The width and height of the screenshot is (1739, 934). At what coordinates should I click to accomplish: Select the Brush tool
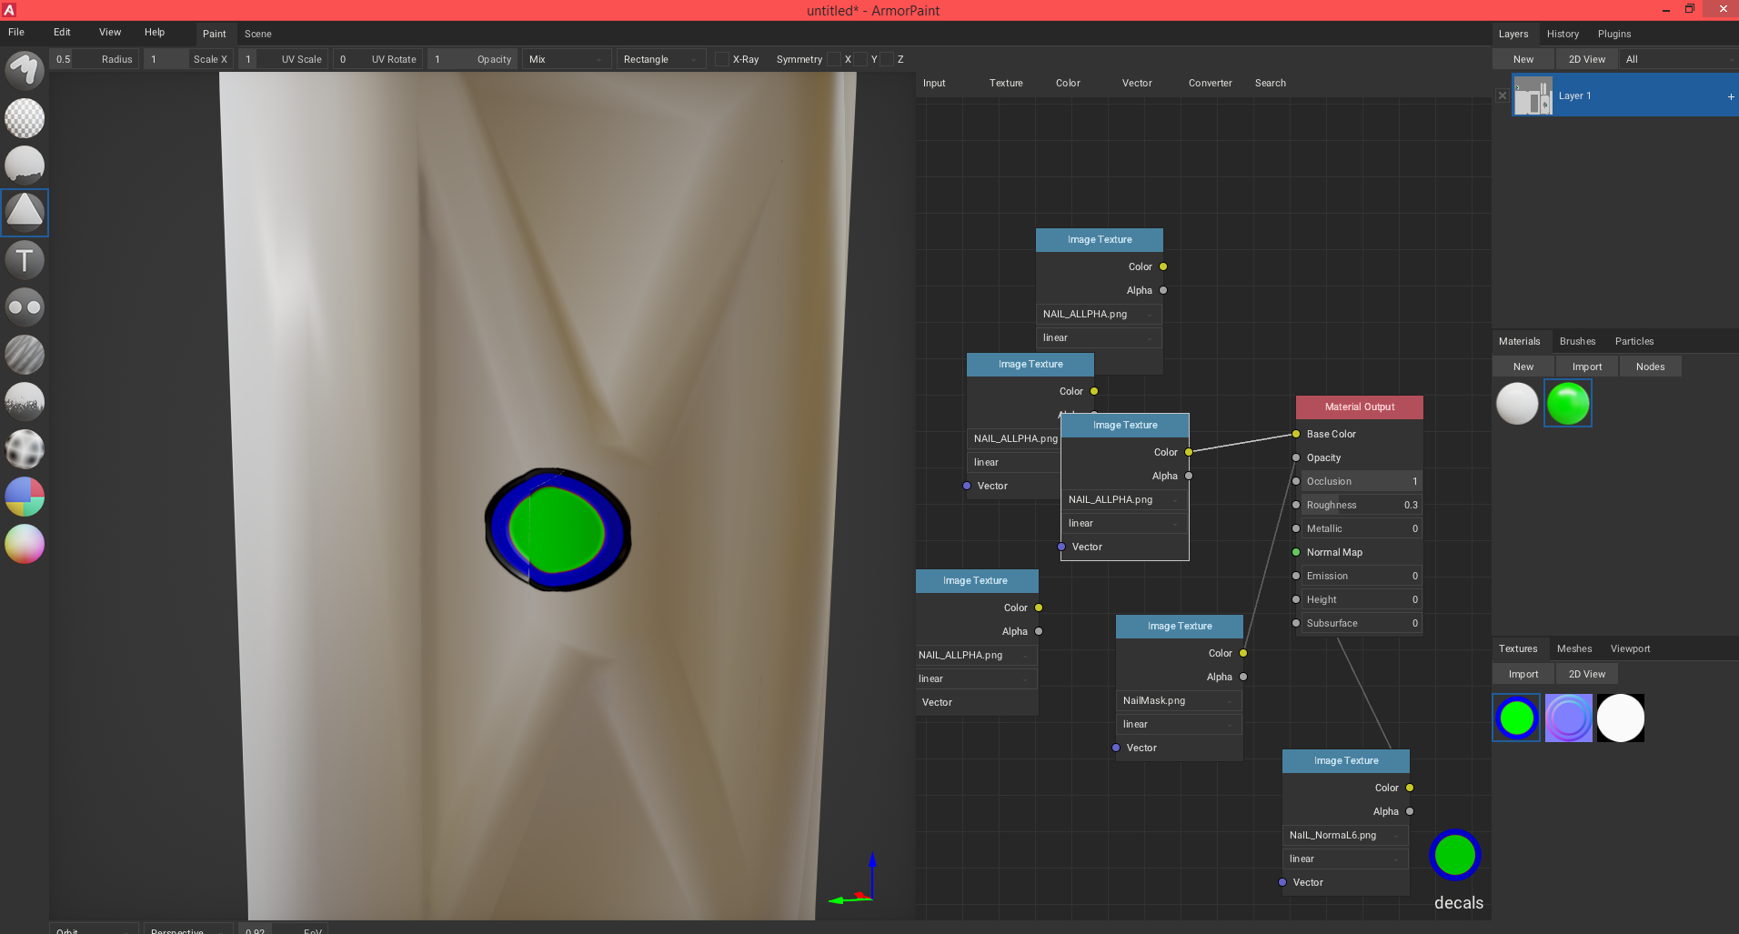click(25, 70)
